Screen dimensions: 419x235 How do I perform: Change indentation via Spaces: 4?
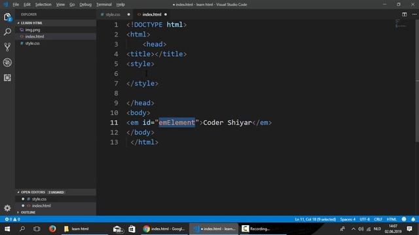click(348, 219)
